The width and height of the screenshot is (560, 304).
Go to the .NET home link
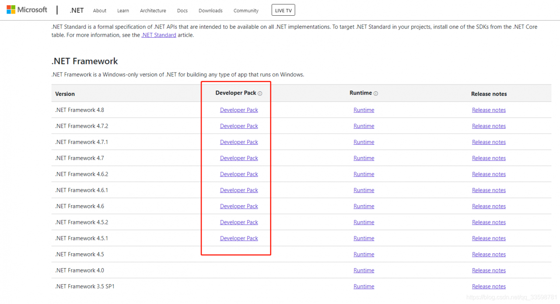[x=77, y=10]
